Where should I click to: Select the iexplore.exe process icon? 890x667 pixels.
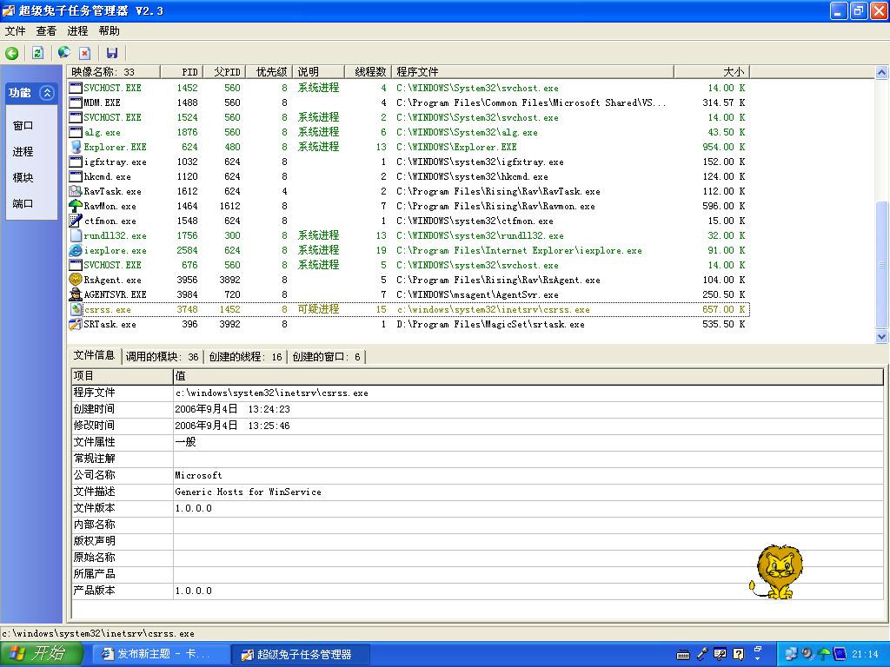click(76, 250)
